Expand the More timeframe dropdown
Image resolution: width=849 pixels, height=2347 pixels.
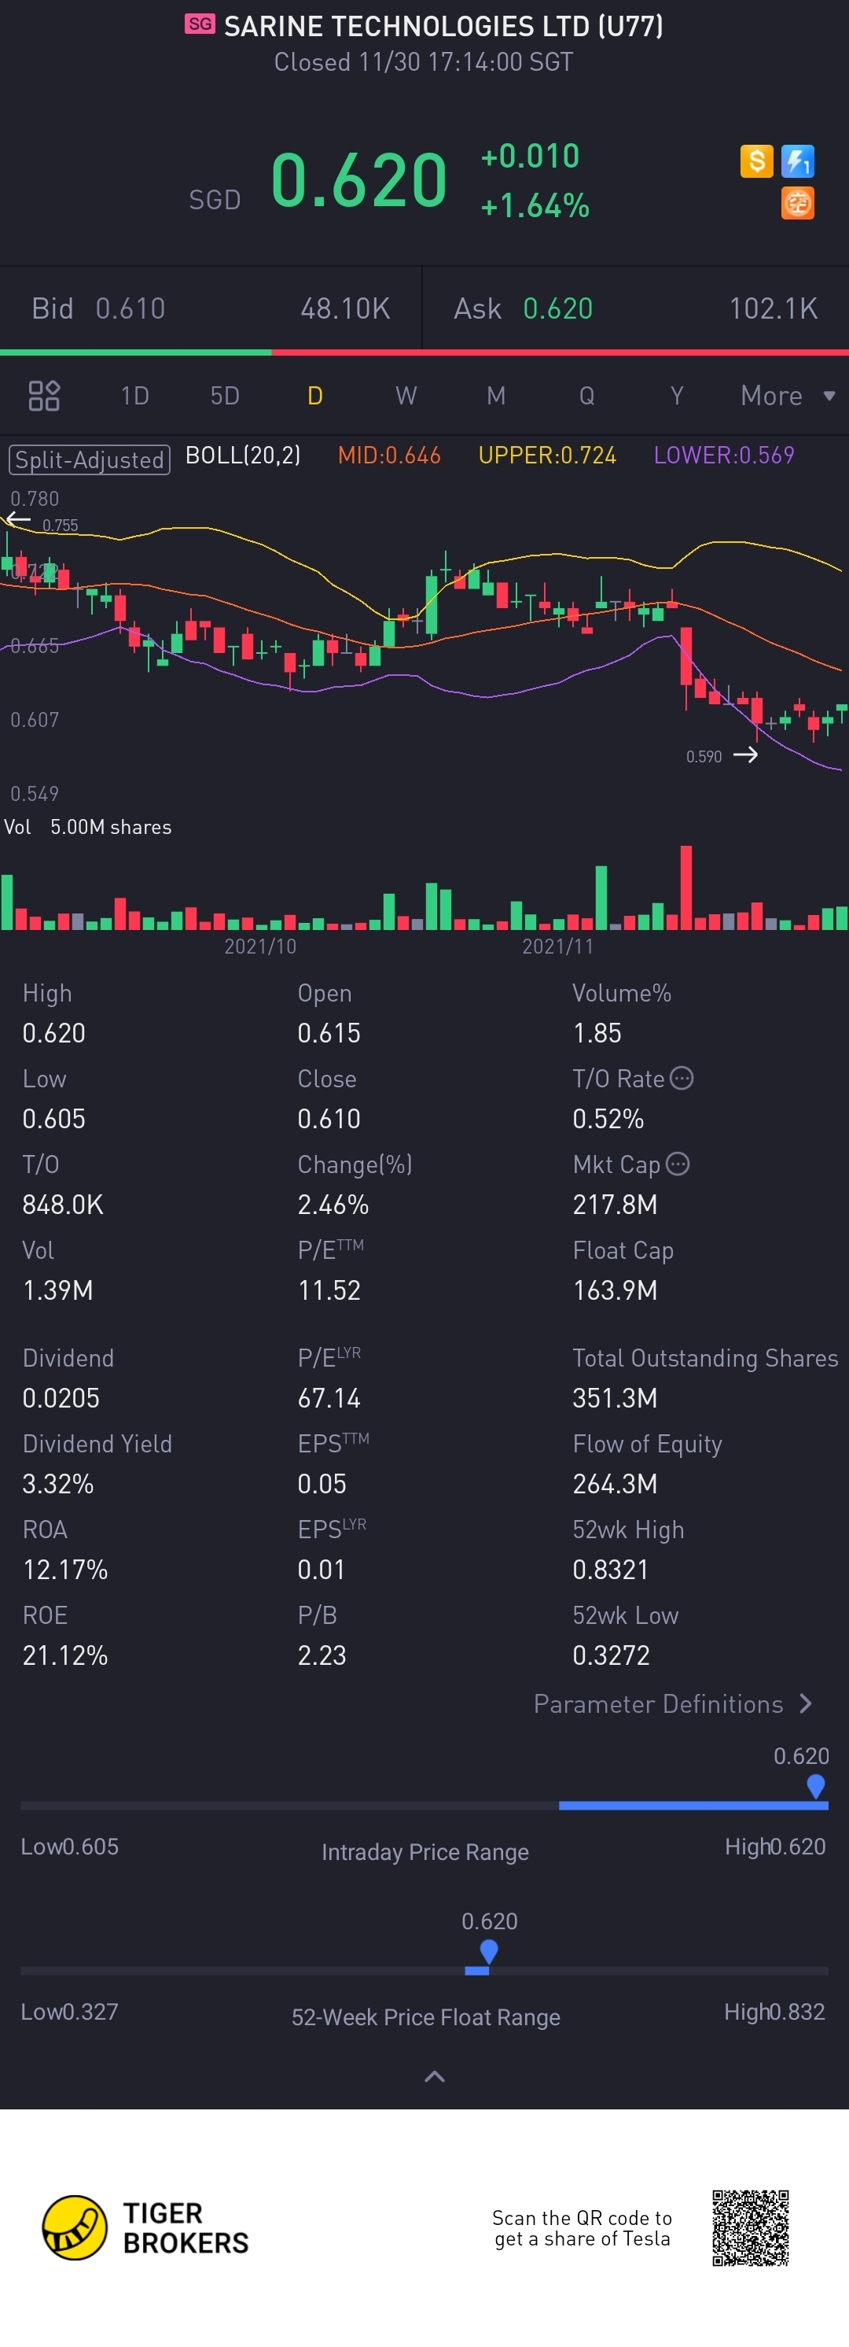tap(787, 396)
